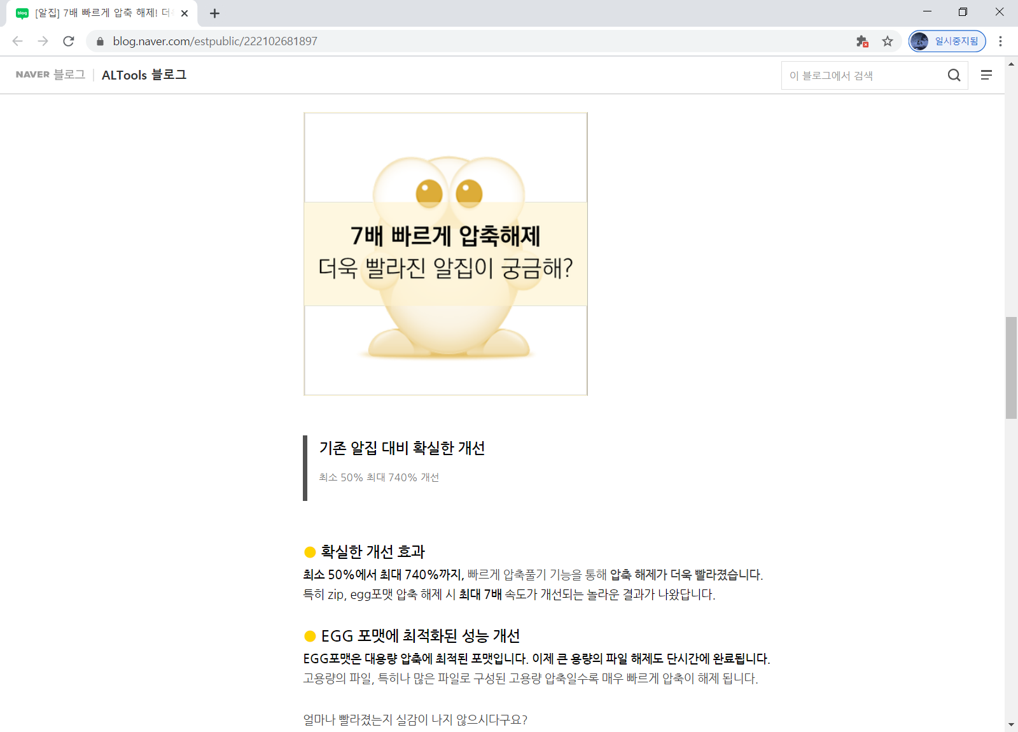Image resolution: width=1018 pixels, height=732 pixels.
Task: Click the line 얼마나 빨라졌는지 실감이 나지 않으시다구요?
Action: click(x=415, y=719)
